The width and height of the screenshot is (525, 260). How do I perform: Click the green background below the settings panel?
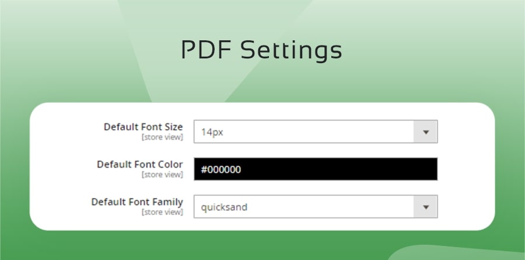pyautogui.click(x=233, y=245)
